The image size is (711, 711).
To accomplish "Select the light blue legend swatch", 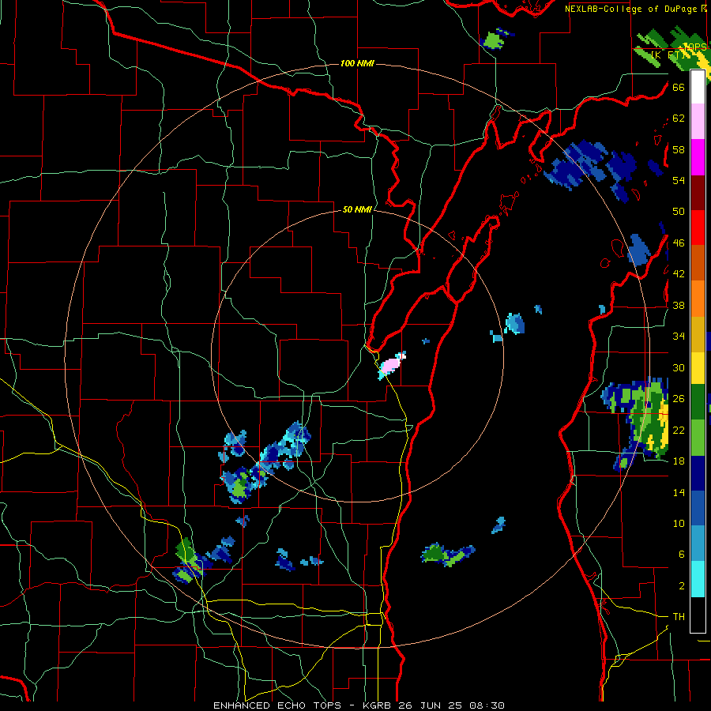I will (x=698, y=544).
